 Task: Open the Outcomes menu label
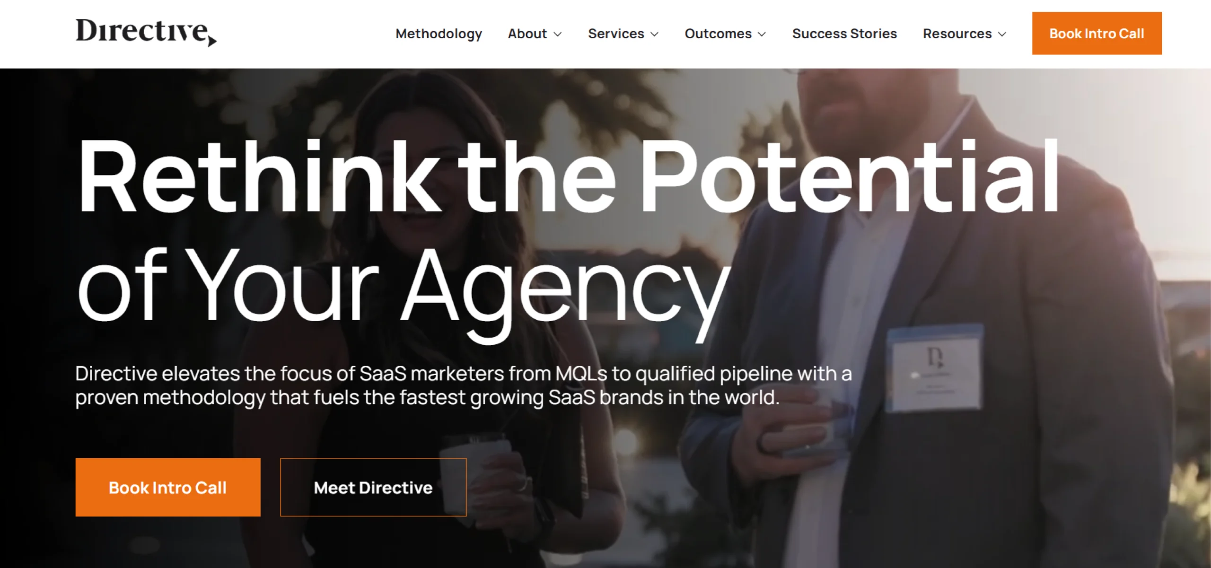pyautogui.click(x=718, y=34)
